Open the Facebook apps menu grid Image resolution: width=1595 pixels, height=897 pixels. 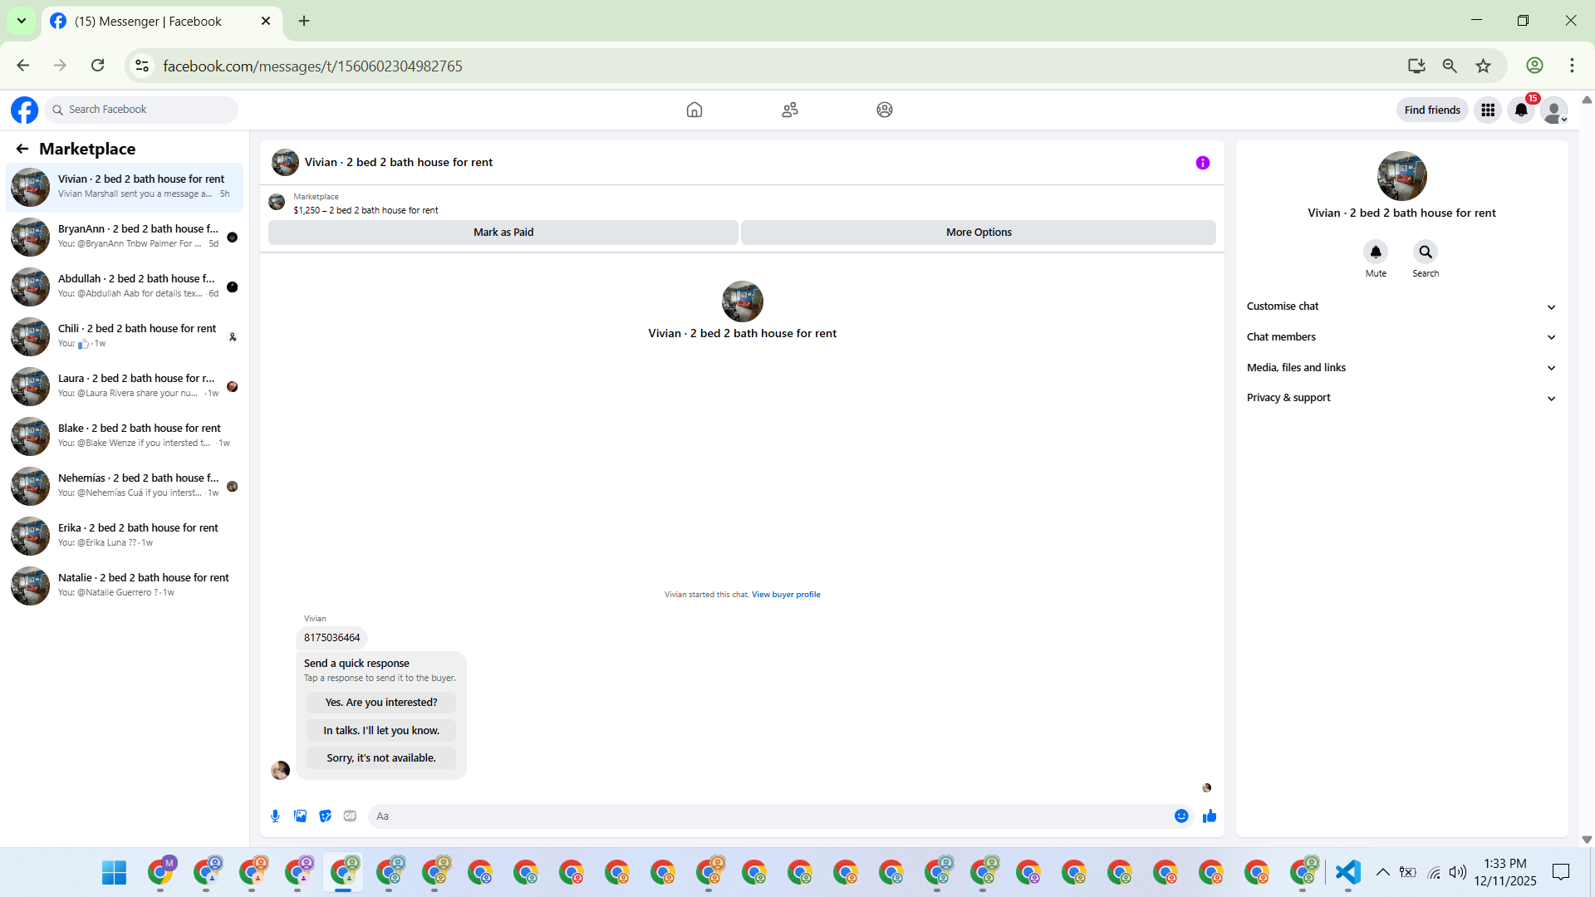(1487, 110)
